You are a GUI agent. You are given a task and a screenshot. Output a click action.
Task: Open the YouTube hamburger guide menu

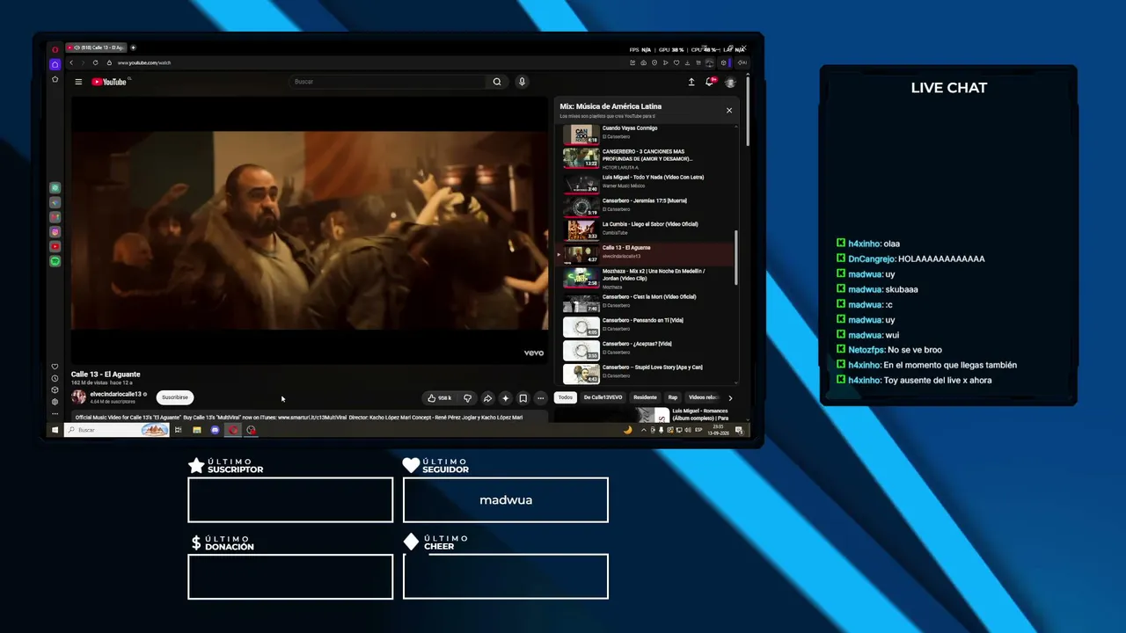tap(78, 82)
